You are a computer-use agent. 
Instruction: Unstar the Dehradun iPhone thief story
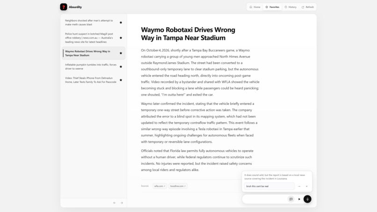[x=121, y=80]
